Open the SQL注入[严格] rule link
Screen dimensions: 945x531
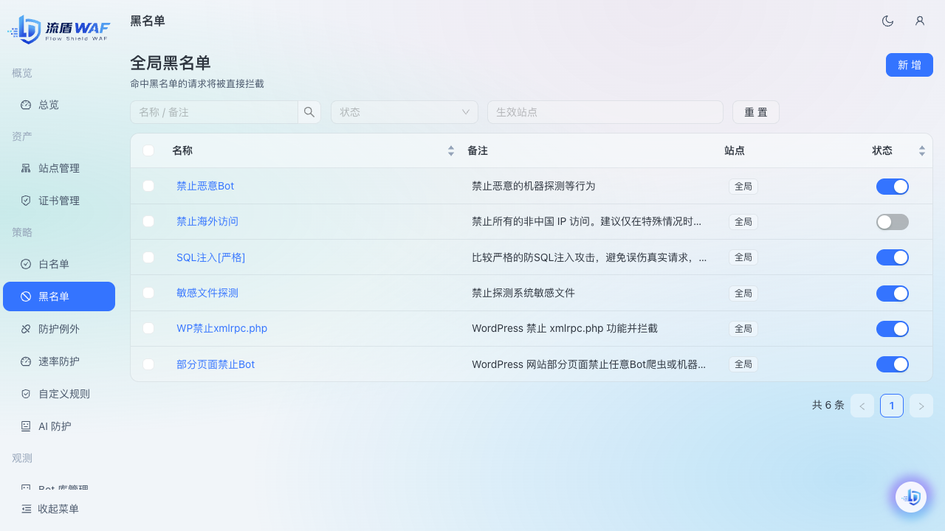click(210, 257)
